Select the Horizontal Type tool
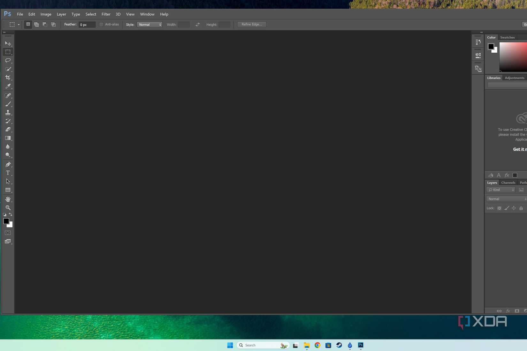 pyautogui.click(x=8, y=173)
